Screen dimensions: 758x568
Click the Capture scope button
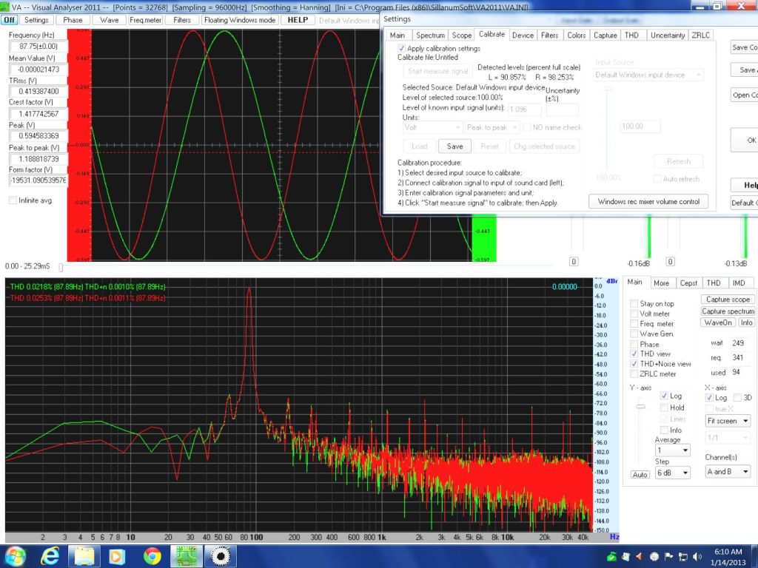728,300
